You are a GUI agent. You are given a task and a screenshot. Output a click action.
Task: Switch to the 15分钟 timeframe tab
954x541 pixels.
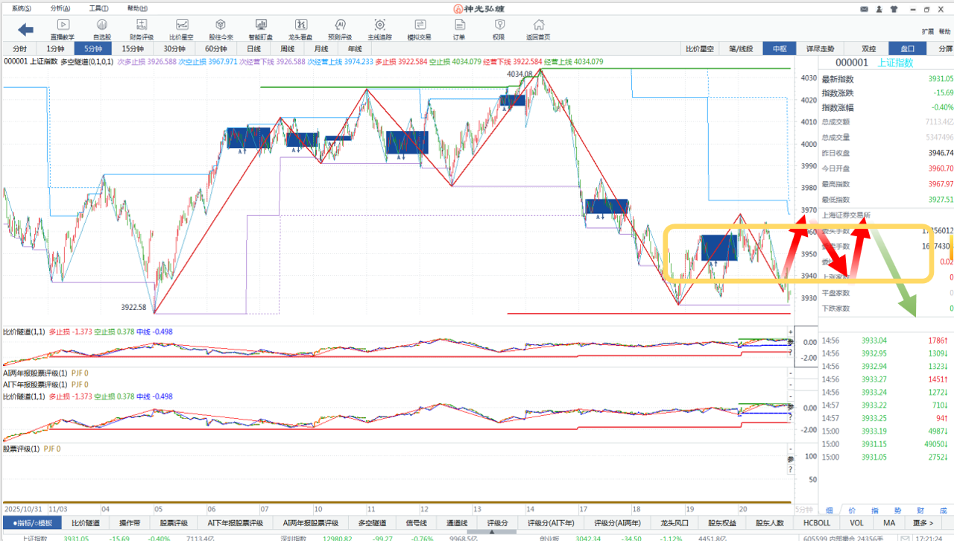click(132, 48)
